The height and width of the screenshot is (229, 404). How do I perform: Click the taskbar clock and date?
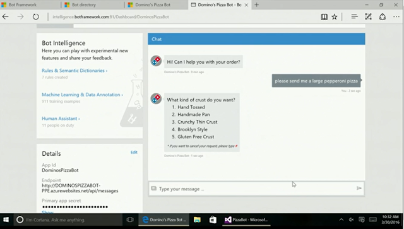pyautogui.click(x=390, y=220)
